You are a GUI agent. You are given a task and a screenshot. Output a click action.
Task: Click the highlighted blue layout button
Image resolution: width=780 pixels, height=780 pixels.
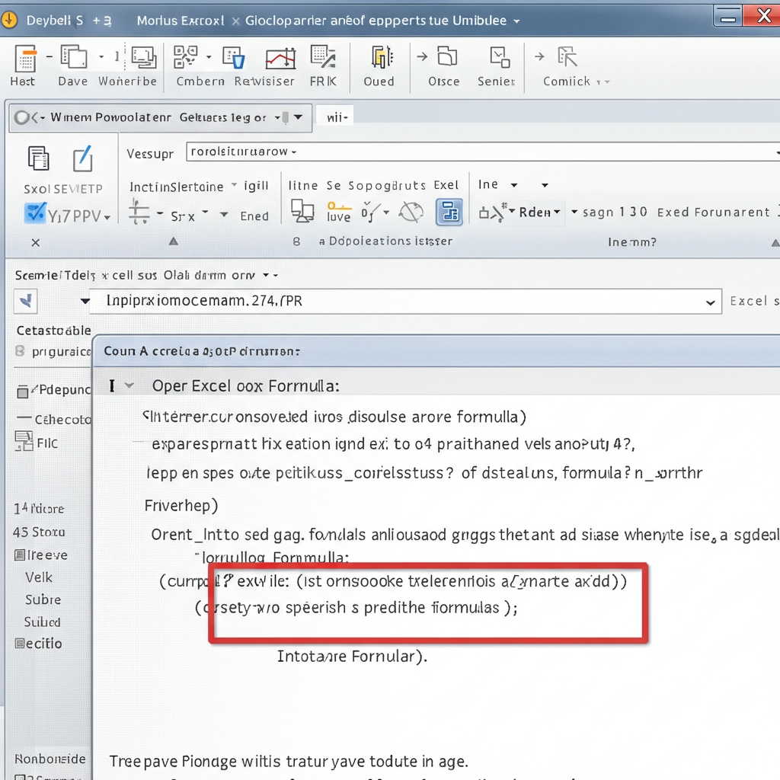[449, 212]
